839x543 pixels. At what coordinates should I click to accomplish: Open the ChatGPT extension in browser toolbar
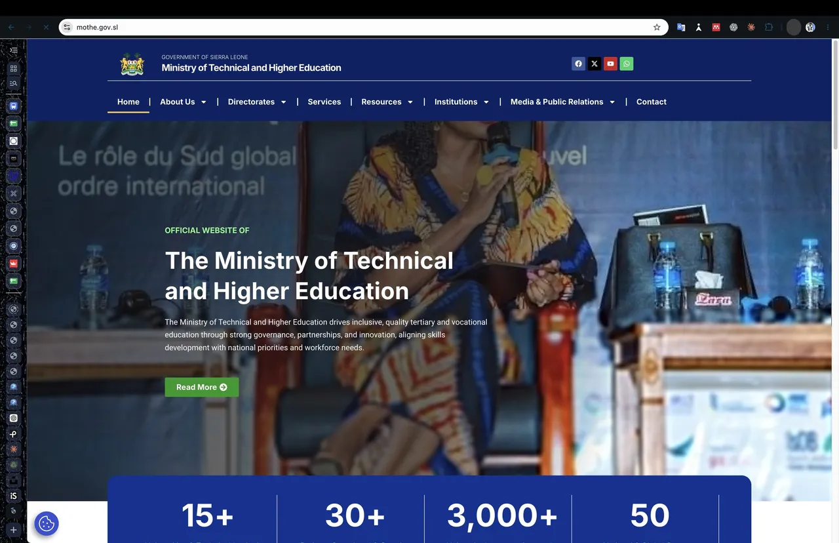(733, 28)
